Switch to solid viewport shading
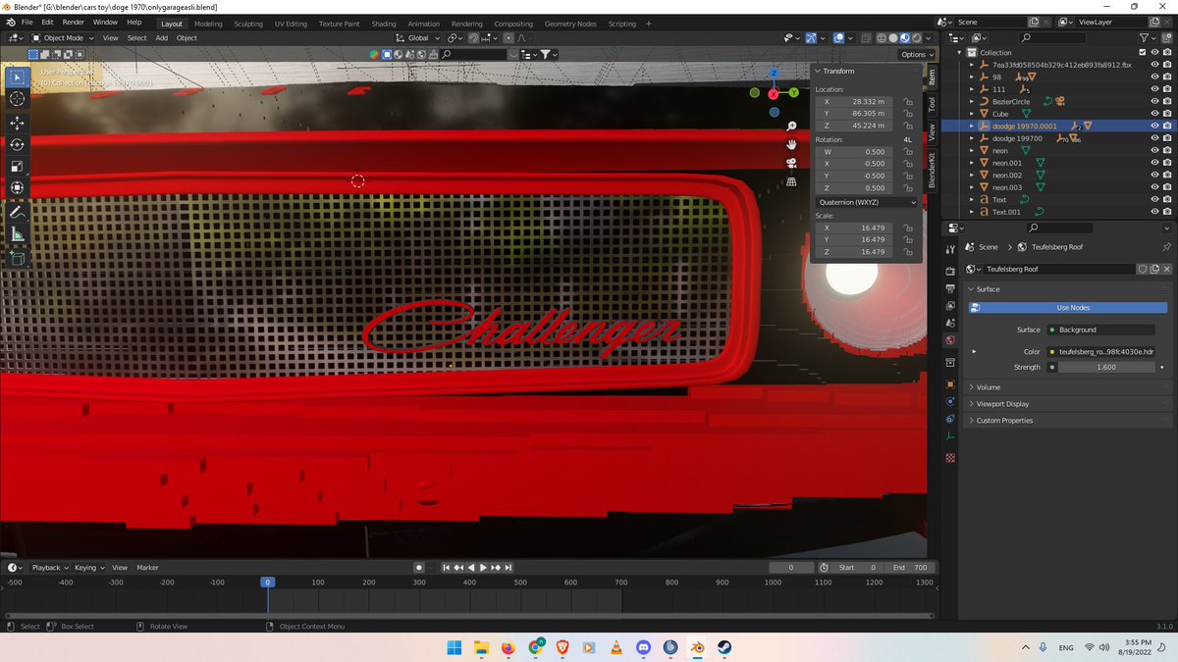 892,38
